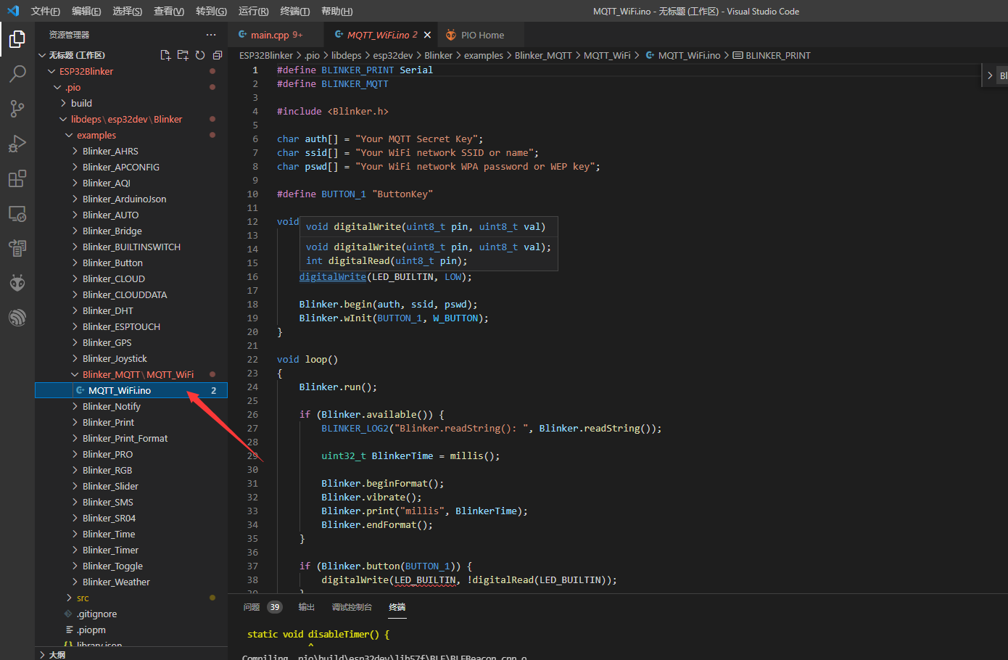
Task: Open the 转到(G) menu
Action: 211,11
